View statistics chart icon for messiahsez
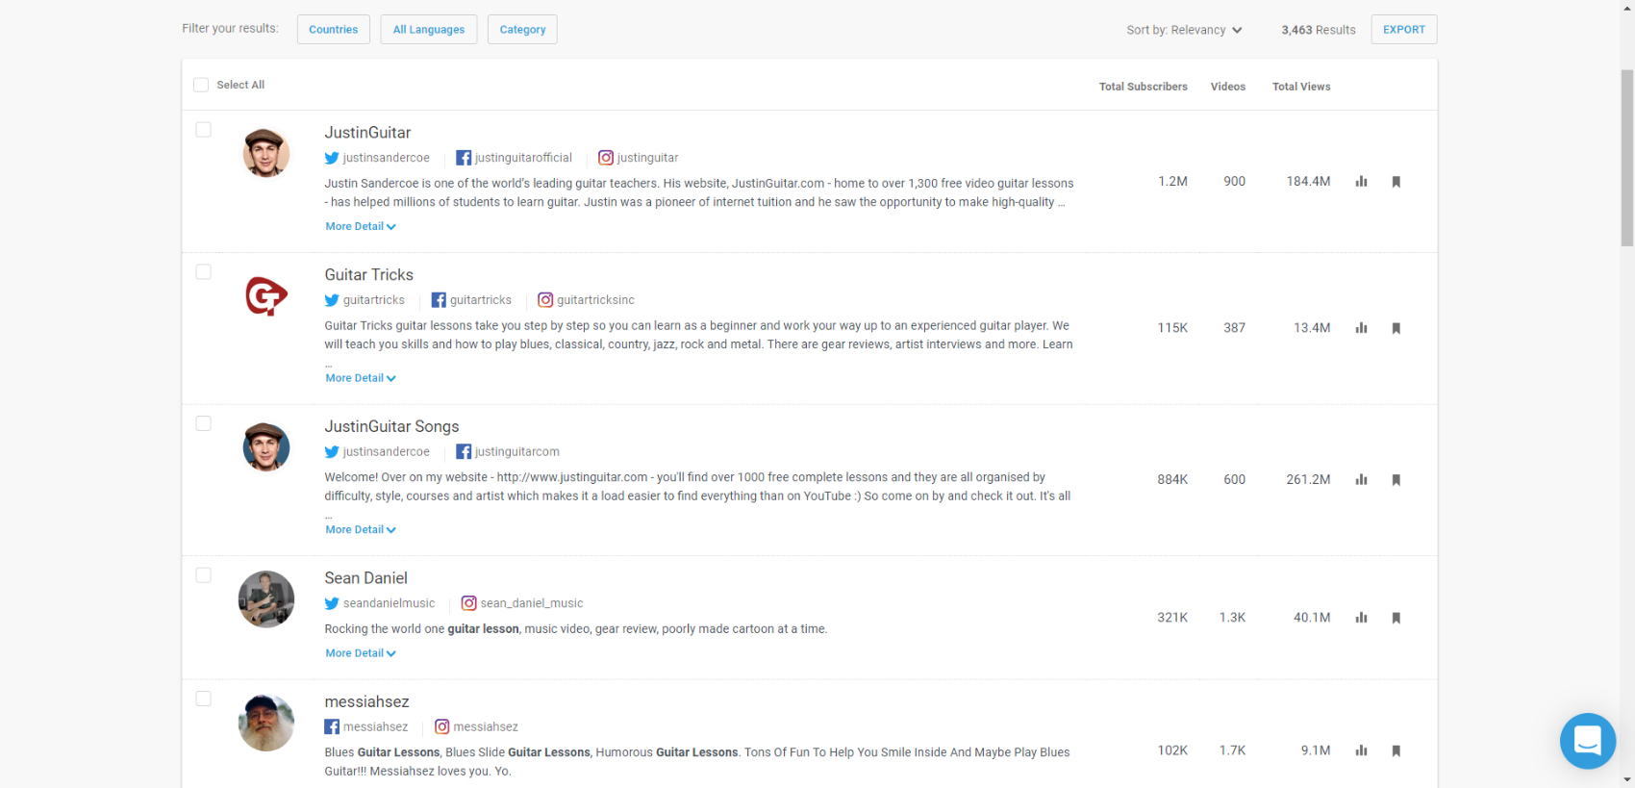The width and height of the screenshot is (1635, 788). [1361, 750]
